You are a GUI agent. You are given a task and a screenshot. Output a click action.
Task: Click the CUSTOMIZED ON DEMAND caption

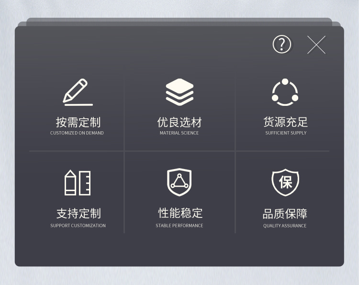77,133
